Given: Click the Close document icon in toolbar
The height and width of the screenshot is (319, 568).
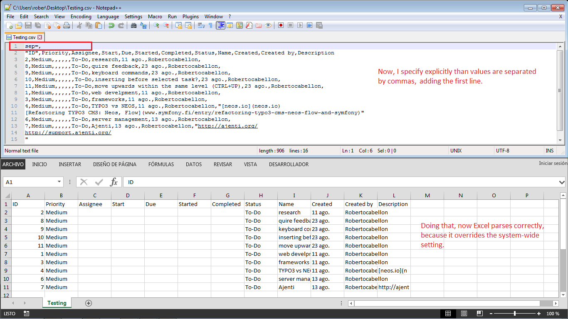Looking at the screenshot, I should (x=48, y=25).
